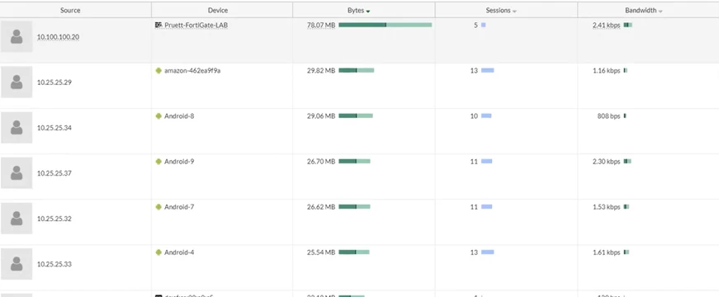Click the 2.30 kbps bandwidth value
This screenshot has width=719, height=297.
click(x=606, y=162)
